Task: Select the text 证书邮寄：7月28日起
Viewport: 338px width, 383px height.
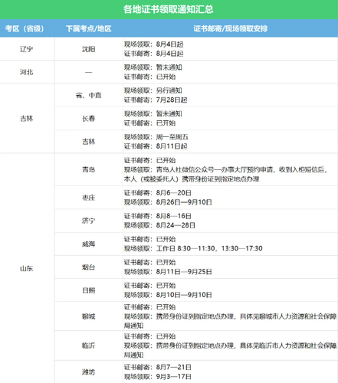Action: click(x=156, y=100)
